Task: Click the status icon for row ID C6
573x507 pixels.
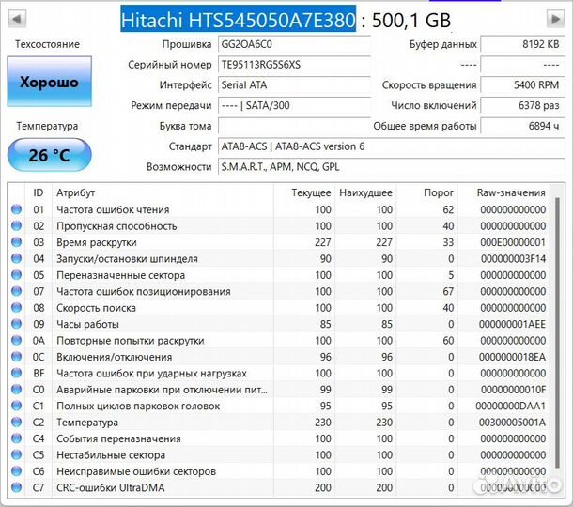Action: 17,470
